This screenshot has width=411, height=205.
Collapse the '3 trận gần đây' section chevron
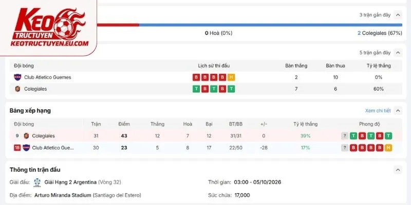[x=398, y=15]
